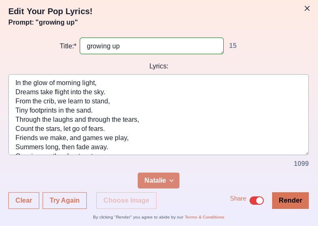The width and height of the screenshot is (318, 226).
Task: Open the Terms & Conditions link
Action: pos(204,217)
